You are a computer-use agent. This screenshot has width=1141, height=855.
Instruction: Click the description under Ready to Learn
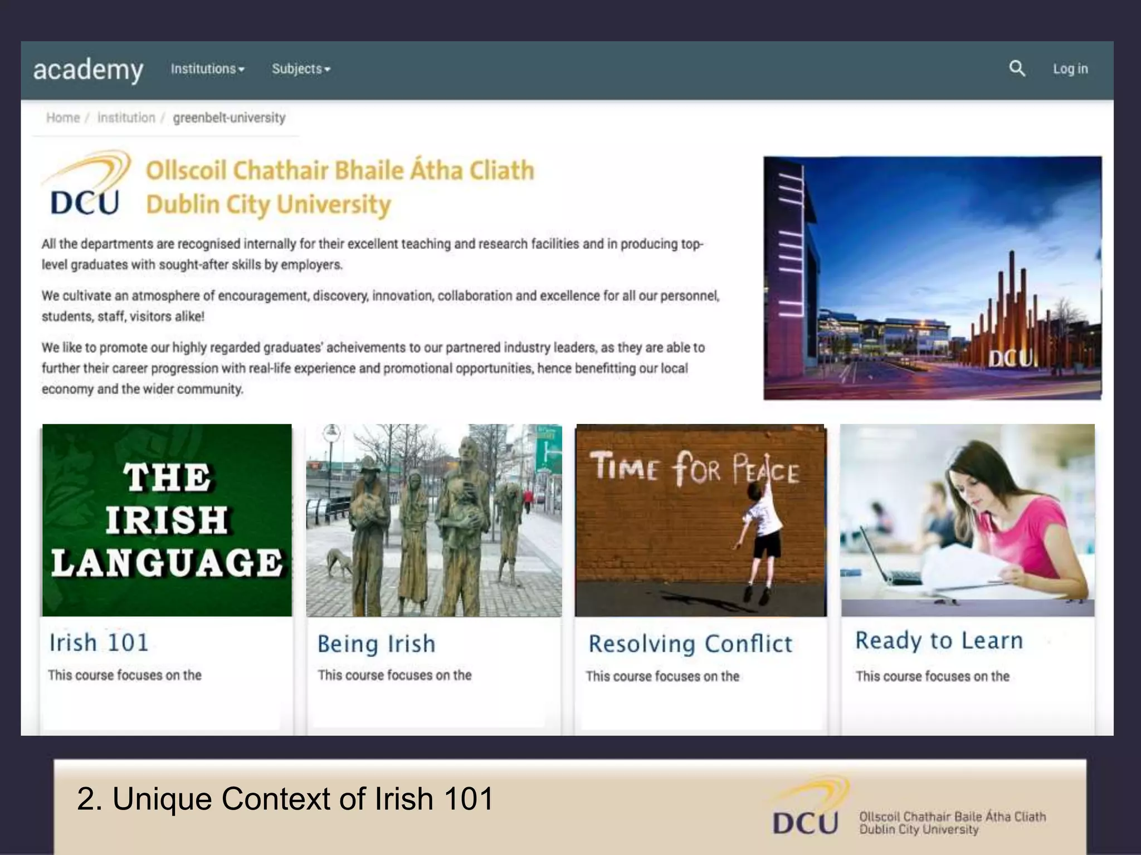[933, 676]
